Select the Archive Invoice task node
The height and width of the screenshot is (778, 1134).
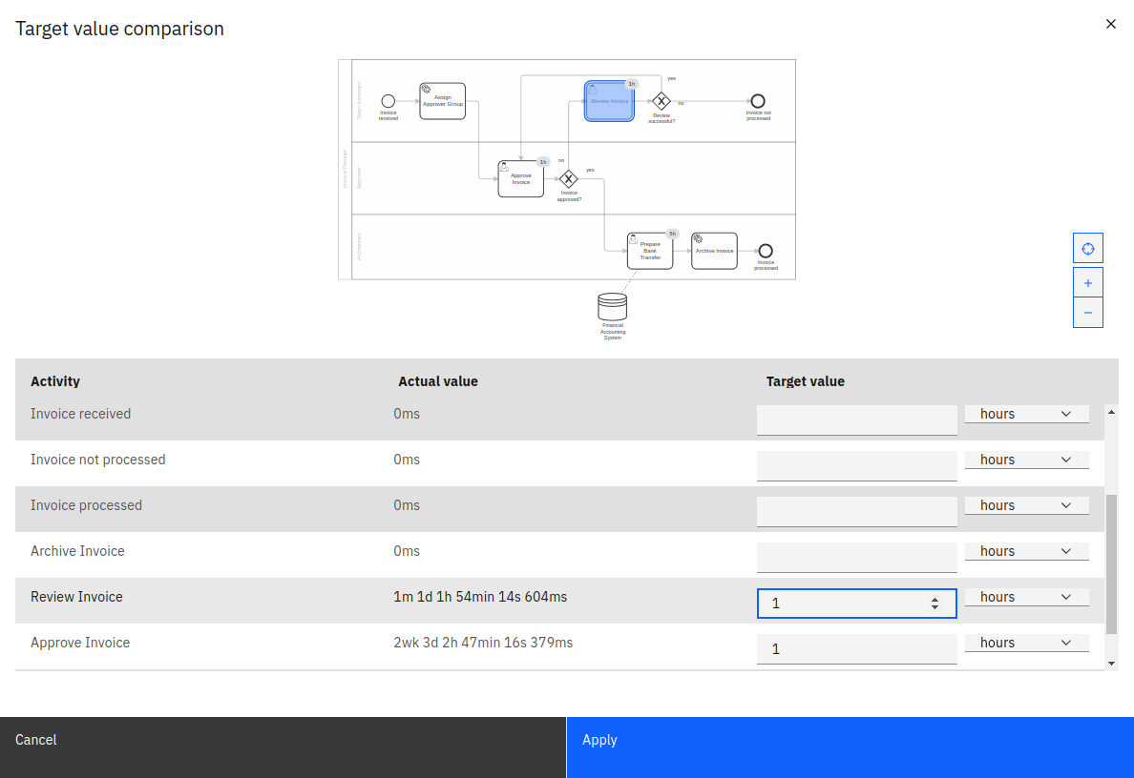click(714, 251)
